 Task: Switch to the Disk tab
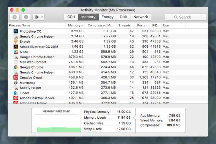123,17
